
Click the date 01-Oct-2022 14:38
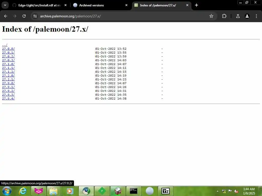(x=111, y=99)
